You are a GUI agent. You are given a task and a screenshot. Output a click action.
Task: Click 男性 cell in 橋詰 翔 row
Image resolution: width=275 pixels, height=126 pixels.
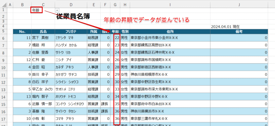pos(125,45)
